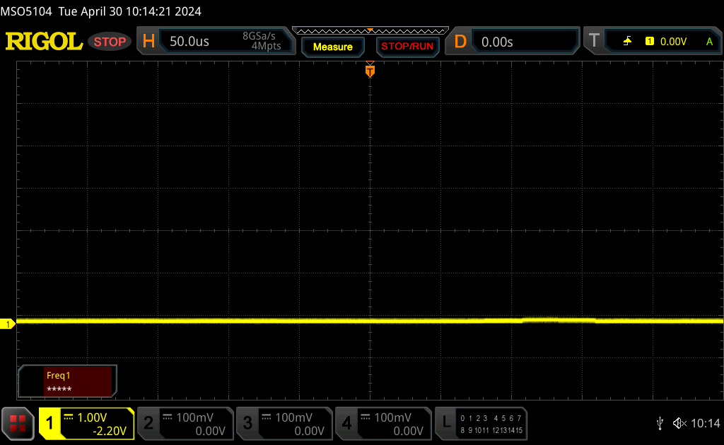Click the green A trigger mode indicator
724x445 pixels.
coord(709,42)
